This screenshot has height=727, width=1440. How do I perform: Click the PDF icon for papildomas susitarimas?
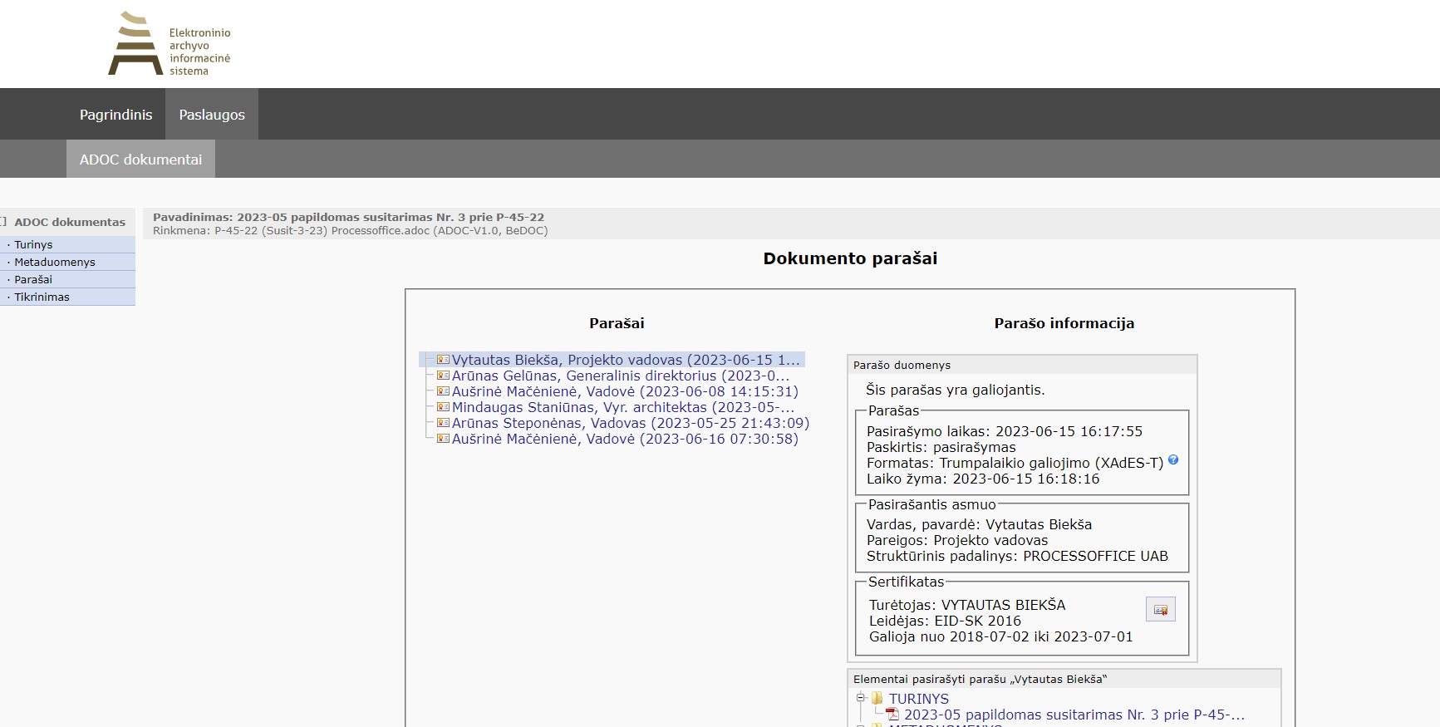click(x=892, y=715)
